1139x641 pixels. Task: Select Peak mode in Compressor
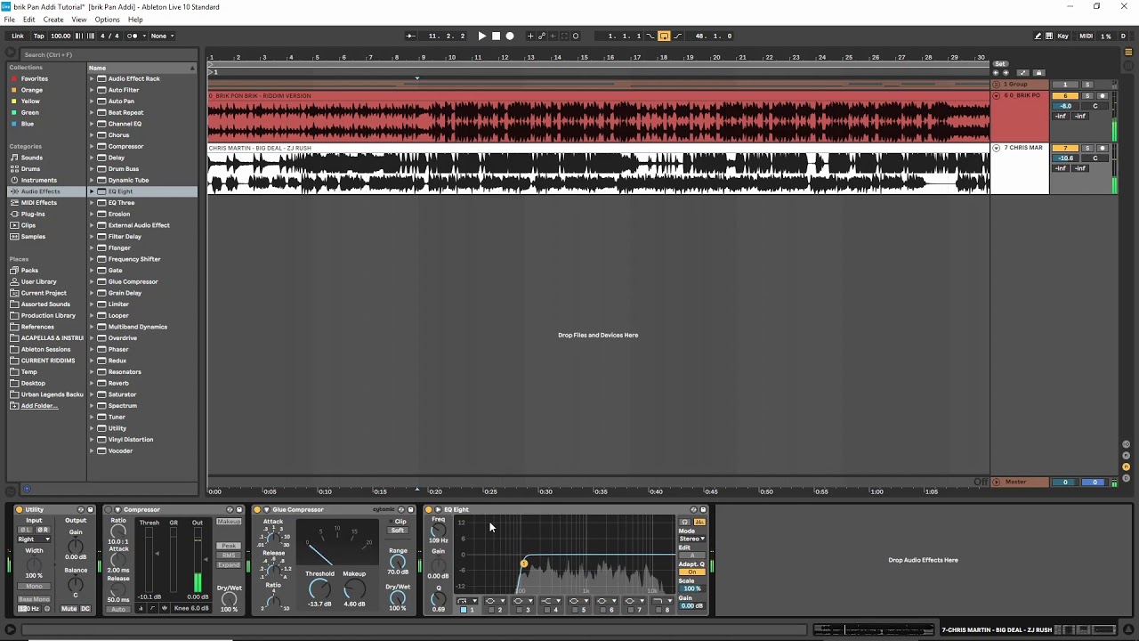point(229,546)
